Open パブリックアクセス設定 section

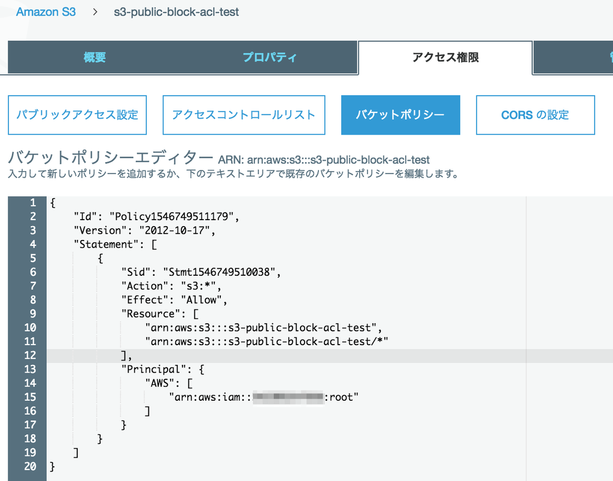(x=77, y=114)
